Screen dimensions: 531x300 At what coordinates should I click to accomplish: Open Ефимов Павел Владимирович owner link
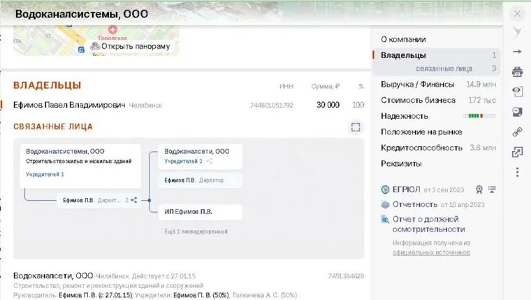pos(69,105)
